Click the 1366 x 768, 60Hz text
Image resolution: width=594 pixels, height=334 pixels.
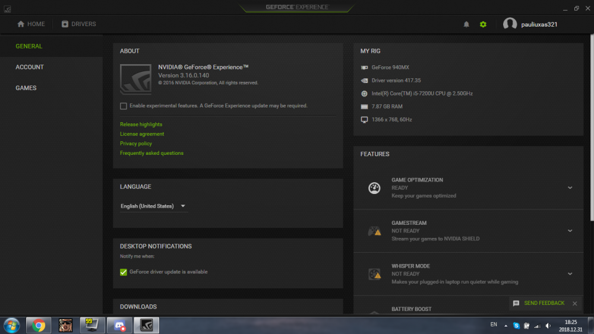391,119
